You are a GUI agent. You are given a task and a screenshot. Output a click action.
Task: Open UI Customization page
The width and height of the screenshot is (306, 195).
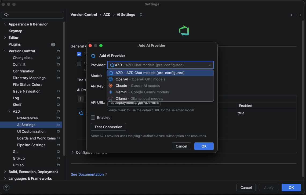[x=31, y=132]
